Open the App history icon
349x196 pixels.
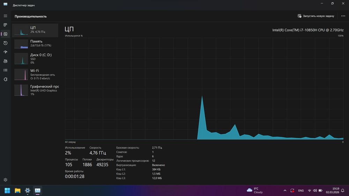coord(5,43)
